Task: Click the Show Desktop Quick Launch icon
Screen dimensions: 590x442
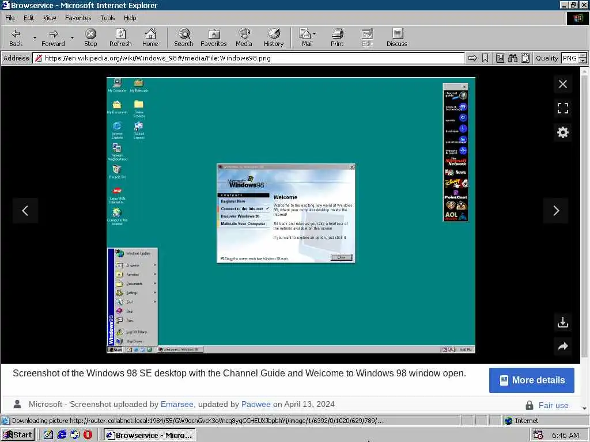Action: pos(48,435)
